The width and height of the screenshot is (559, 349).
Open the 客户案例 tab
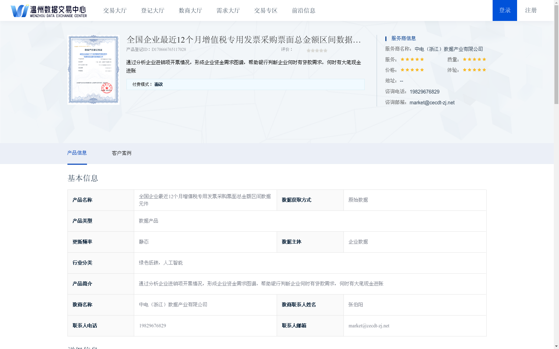click(121, 153)
